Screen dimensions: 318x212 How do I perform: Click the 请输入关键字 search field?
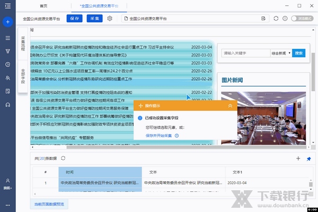point(245,53)
